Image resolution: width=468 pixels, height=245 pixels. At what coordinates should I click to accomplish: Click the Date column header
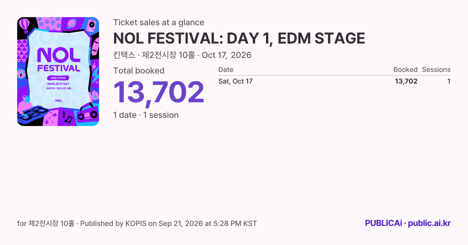pos(226,70)
